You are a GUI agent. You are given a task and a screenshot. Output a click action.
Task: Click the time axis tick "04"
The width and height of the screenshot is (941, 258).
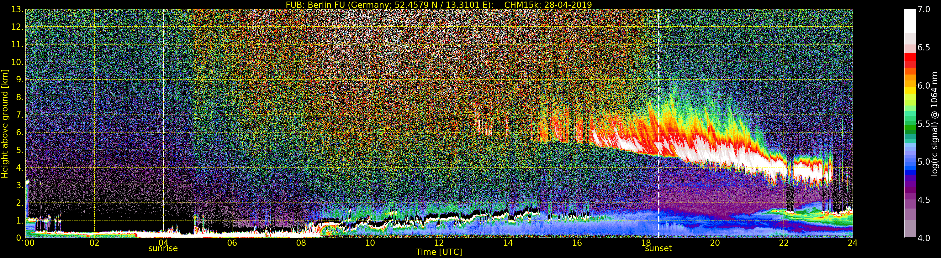point(163,243)
